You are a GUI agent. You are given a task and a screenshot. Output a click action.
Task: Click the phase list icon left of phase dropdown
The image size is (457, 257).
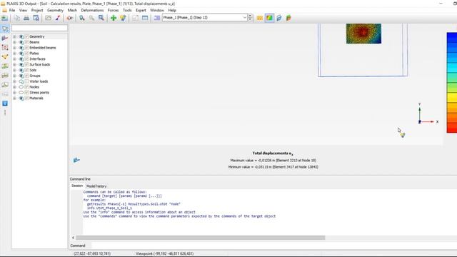point(157,18)
